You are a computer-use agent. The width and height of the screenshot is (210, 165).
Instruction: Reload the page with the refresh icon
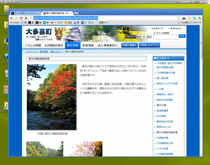pos(21,18)
